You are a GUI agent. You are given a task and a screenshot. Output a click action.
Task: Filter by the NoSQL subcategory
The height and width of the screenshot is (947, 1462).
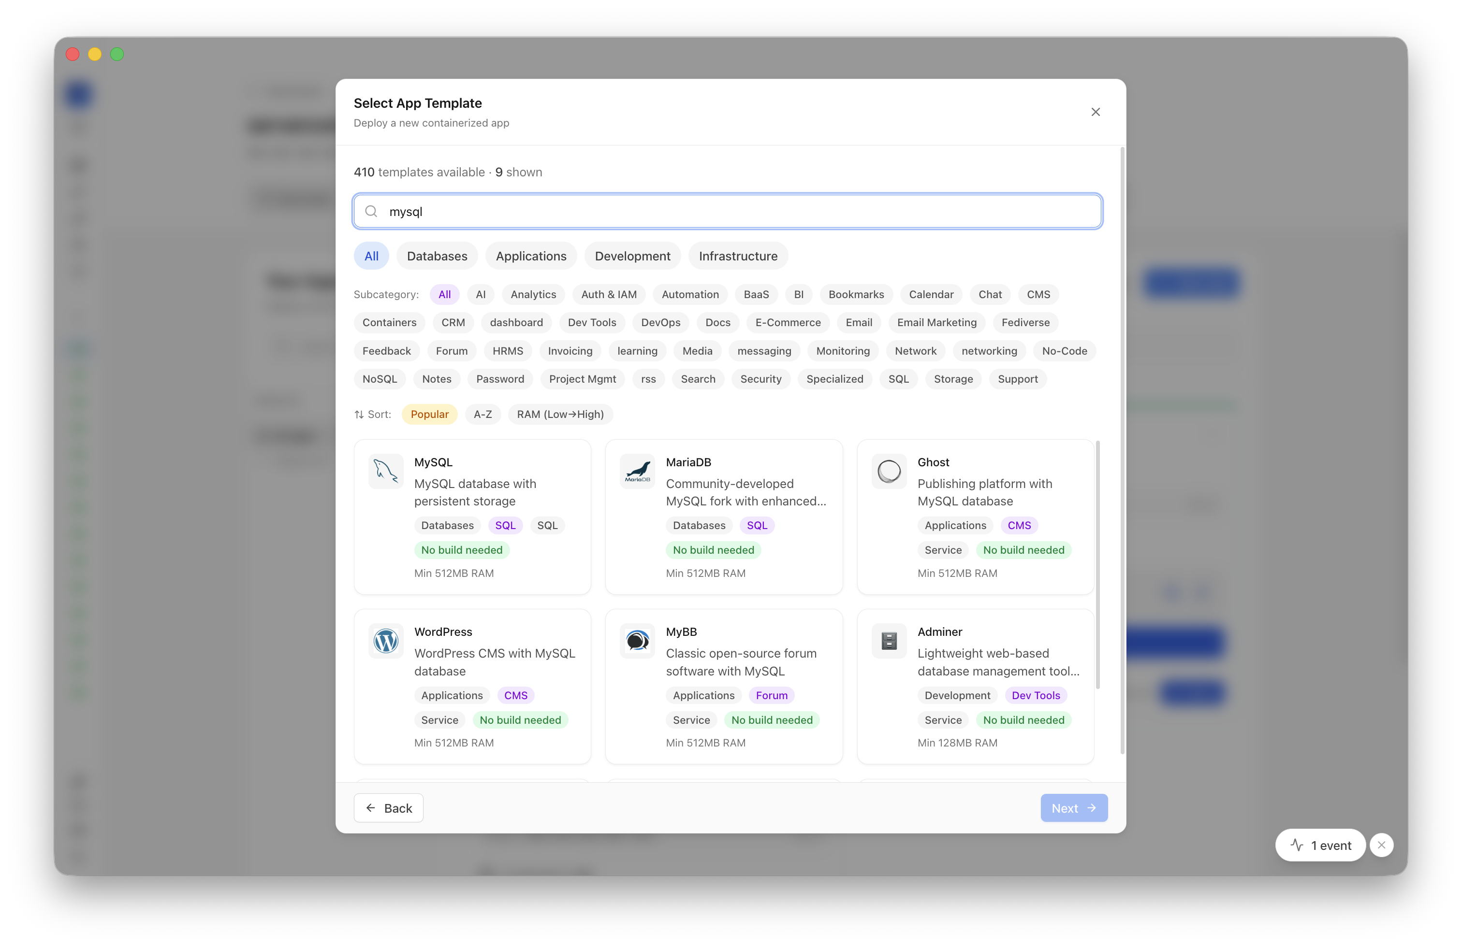point(380,379)
